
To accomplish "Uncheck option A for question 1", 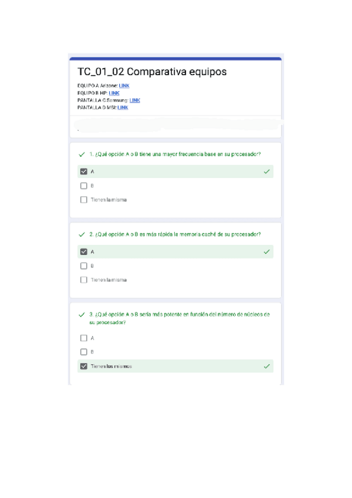I will [x=83, y=171].
